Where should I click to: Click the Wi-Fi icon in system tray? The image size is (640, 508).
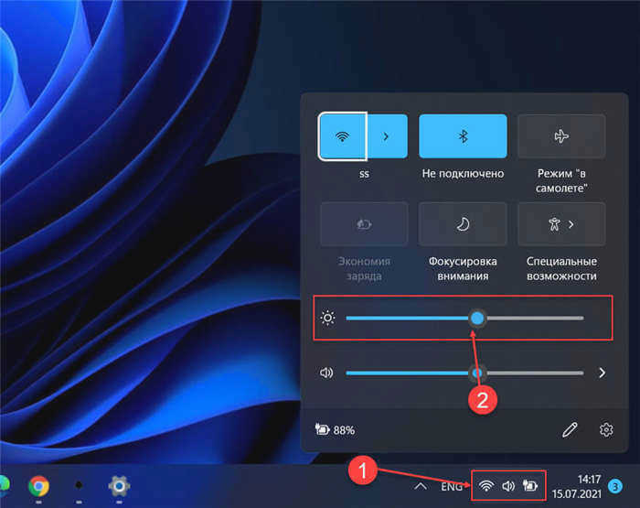(485, 486)
